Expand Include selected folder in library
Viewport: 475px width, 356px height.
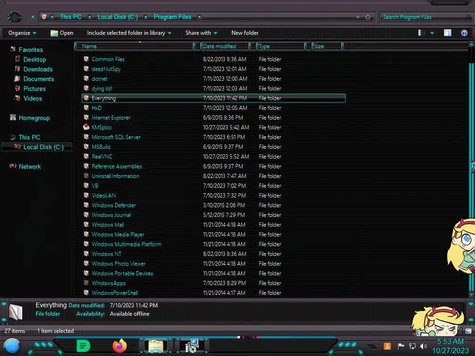(129, 33)
